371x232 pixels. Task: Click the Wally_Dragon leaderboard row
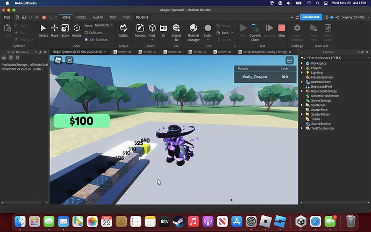pos(265,77)
